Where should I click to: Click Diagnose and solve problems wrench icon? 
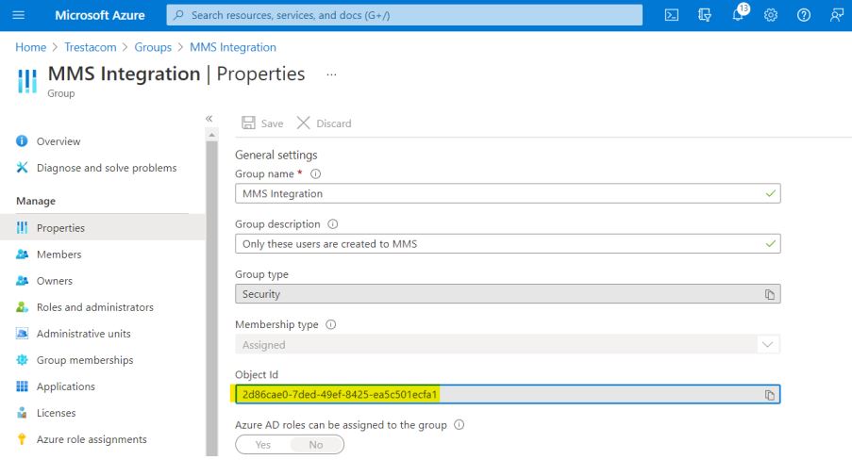tap(22, 167)
